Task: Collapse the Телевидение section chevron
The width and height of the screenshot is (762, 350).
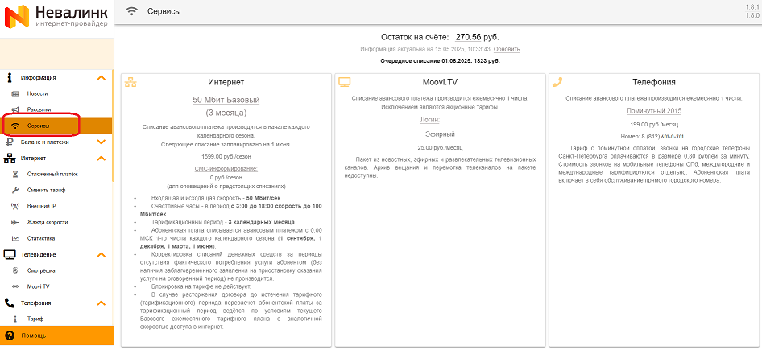Action: (x=101, y=254)
